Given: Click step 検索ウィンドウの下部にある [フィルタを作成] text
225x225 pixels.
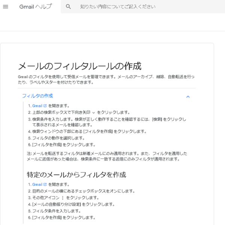Looking at the screenshot, I should (x=89, y=132).
